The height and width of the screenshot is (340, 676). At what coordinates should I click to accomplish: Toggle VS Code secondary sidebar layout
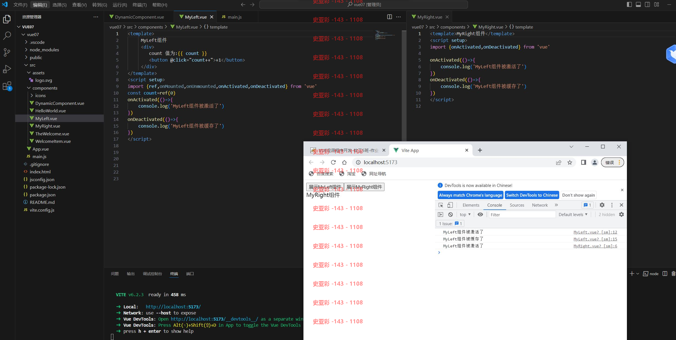pyautogui.click(x=647, y=4)
